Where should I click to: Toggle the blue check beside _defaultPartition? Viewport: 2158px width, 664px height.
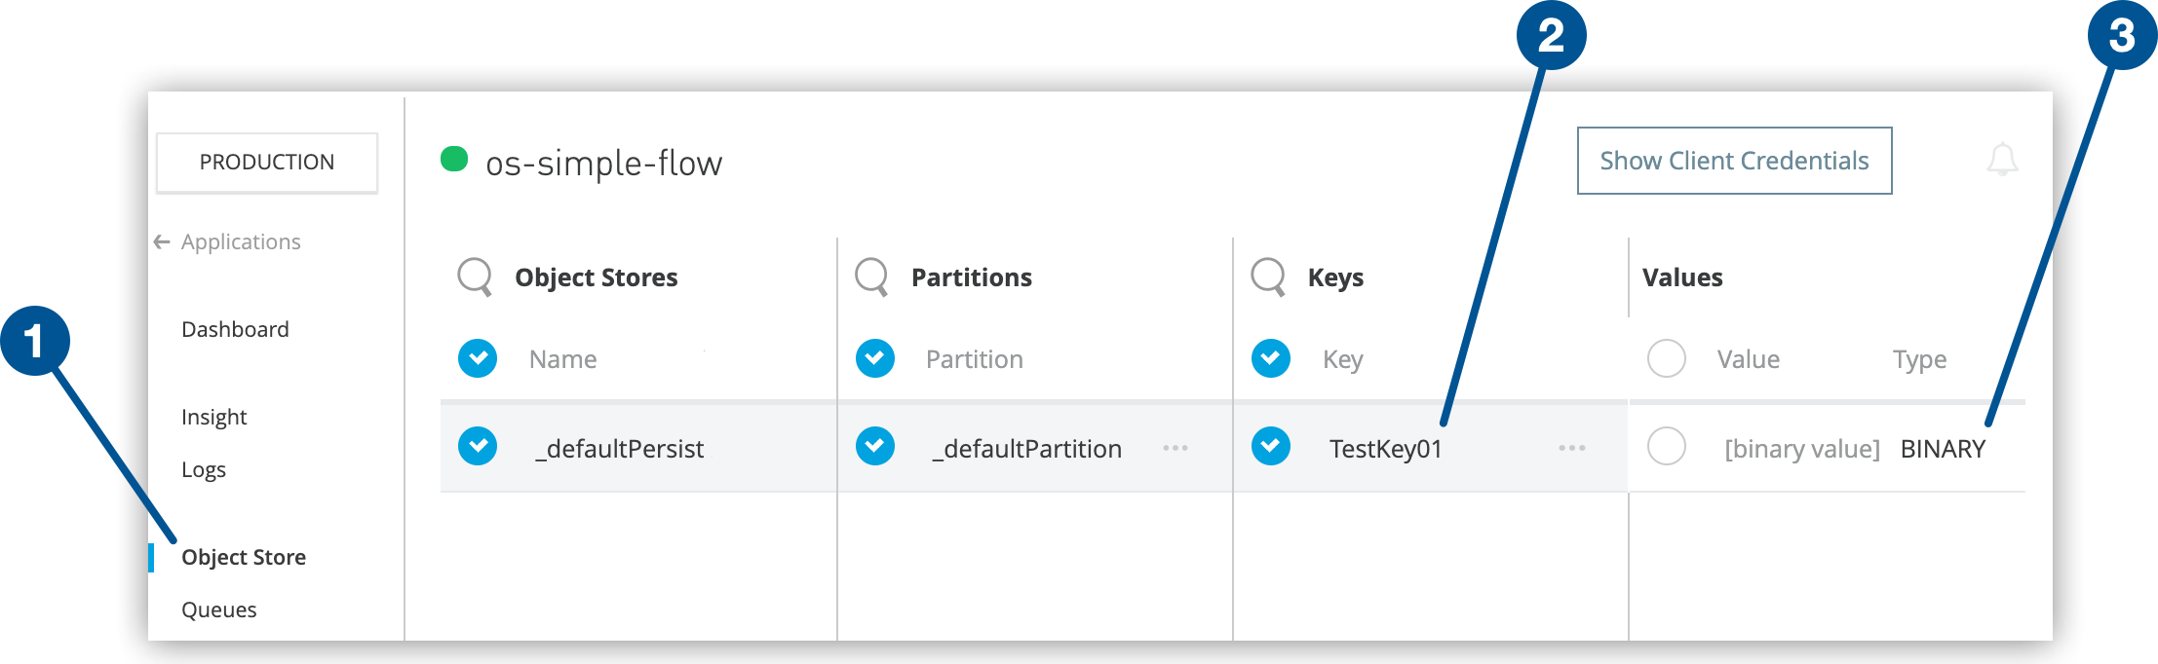[874, 448]
